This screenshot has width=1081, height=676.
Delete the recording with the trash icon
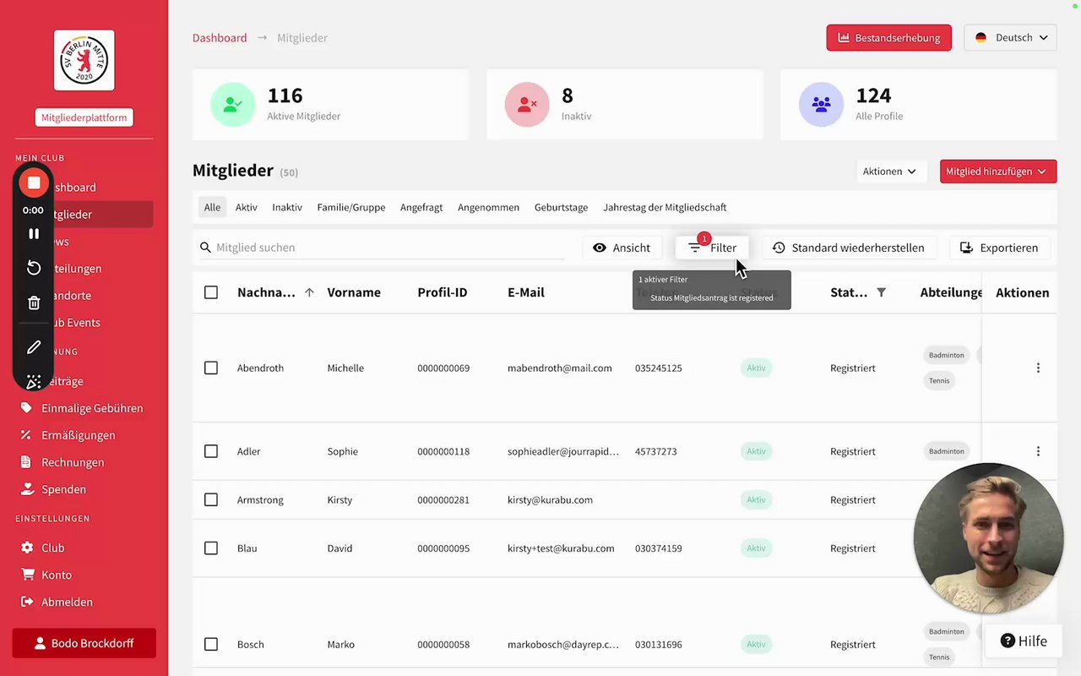tap(34, 303)
